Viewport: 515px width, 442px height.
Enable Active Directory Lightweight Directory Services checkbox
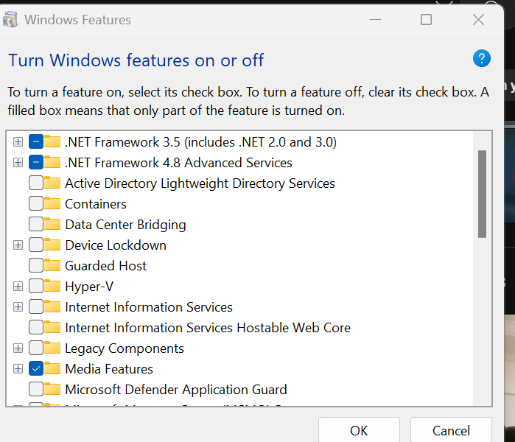click(36, 183)
